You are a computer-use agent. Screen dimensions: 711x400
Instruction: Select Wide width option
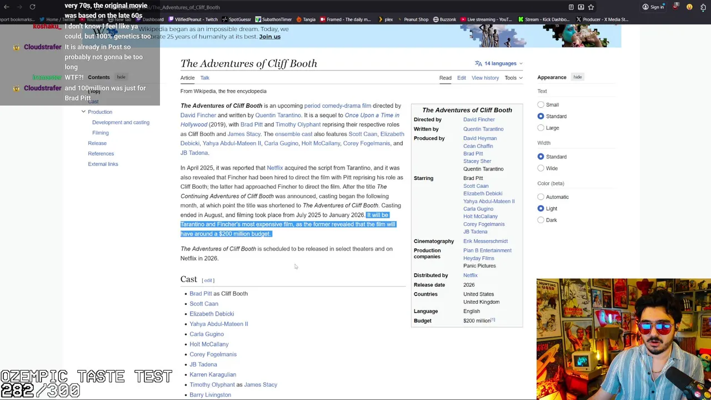click(x=540, y=168)
